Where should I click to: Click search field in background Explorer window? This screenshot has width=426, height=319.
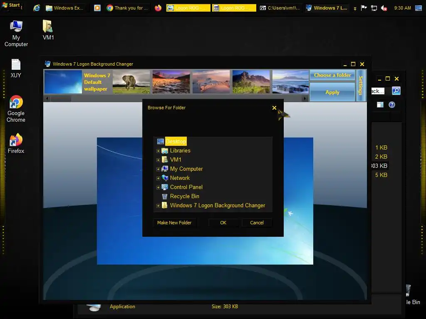(378, 91)
